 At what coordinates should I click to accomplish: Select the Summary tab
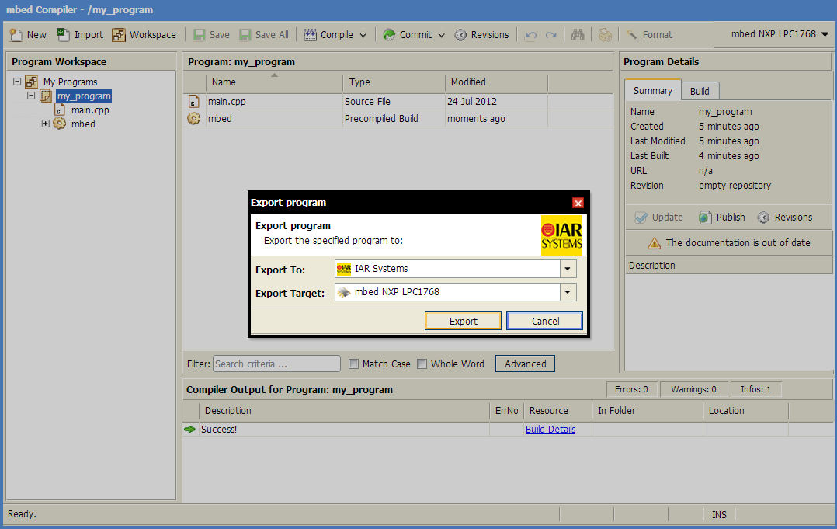(x=652, y=90)
